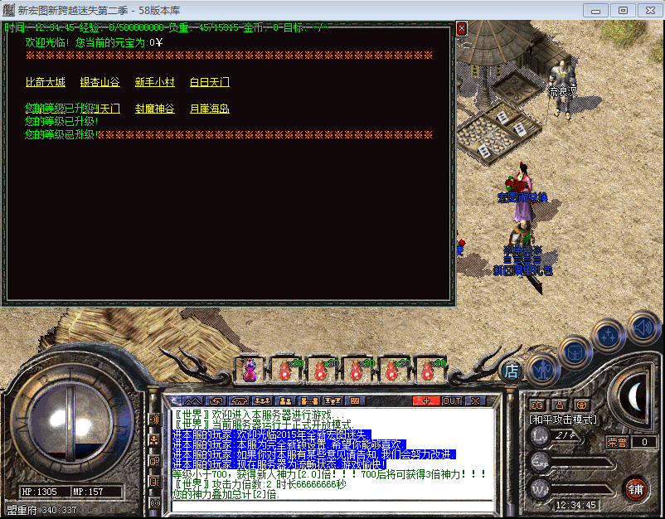Click the small steering-wheel icon above attack mode
665x519 pixels.
[x=581, y=405]
